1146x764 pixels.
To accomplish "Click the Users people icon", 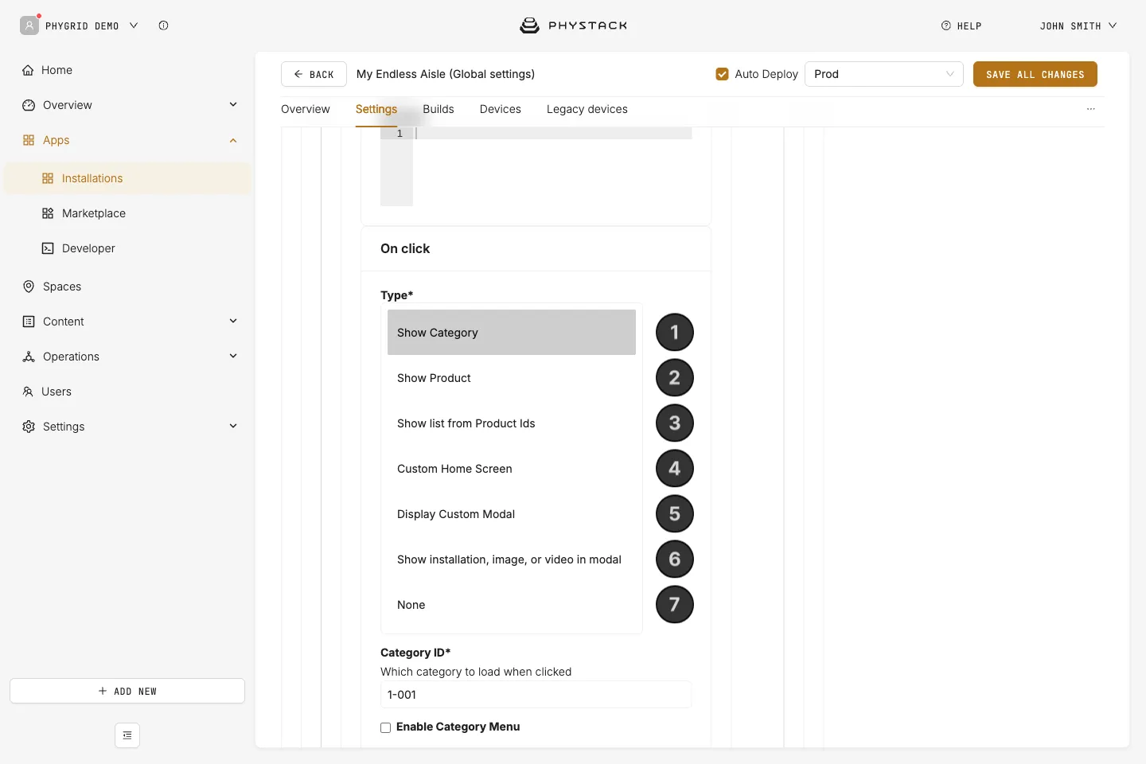I will point(28,392).
